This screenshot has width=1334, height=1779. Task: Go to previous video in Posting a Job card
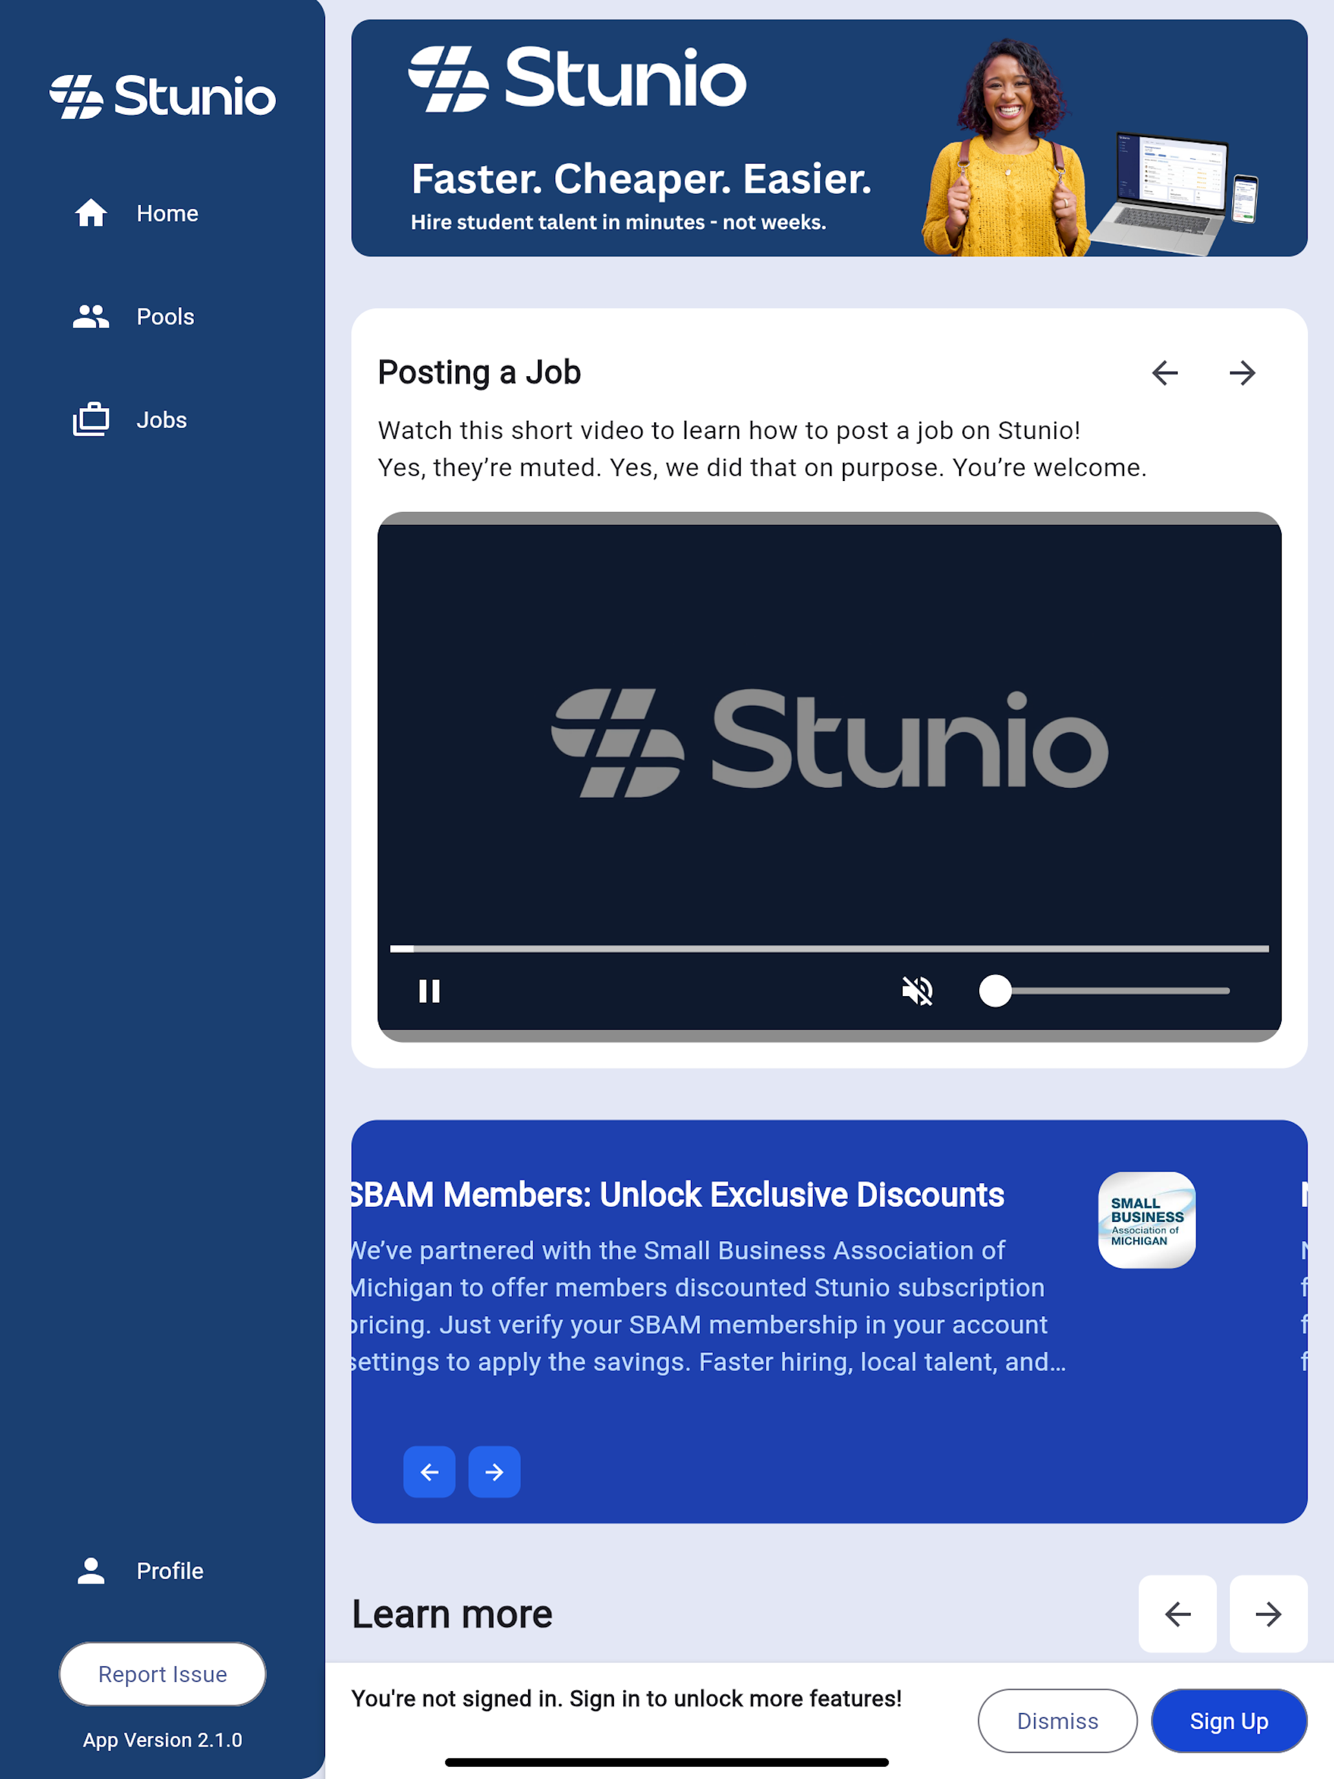(1164, 372)
